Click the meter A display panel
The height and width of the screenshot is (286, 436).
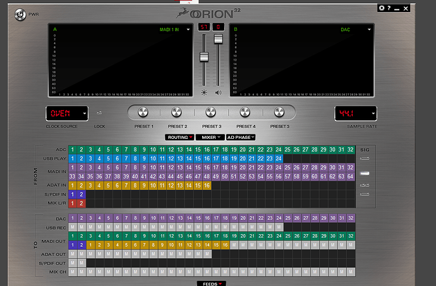tap(121, 61)
